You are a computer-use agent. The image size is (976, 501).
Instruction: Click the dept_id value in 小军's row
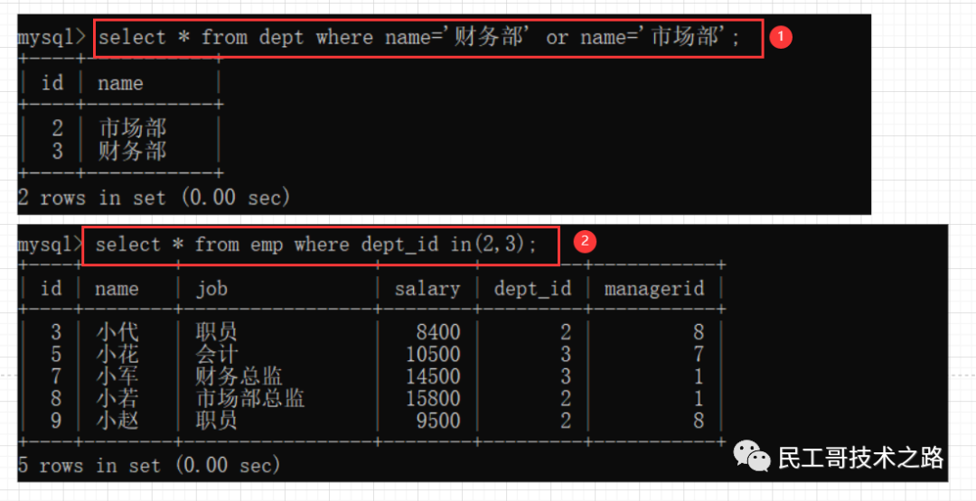[x=565, y=376]
